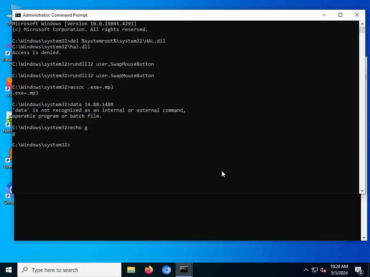Click the rear console window's scroll-down arrow
Image resolution: width=370 pixels, height=277 pixels.
pyautogui.click(x=363, y=238)
